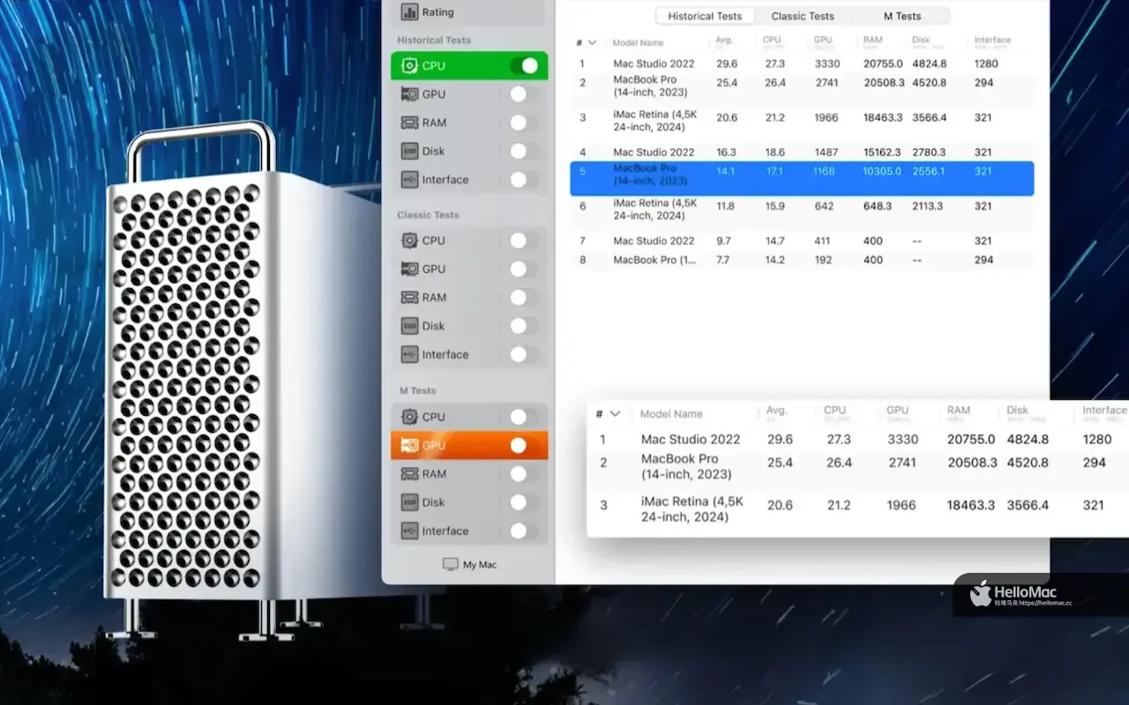Sort main table by RAM column header

(x=873, y=41)
